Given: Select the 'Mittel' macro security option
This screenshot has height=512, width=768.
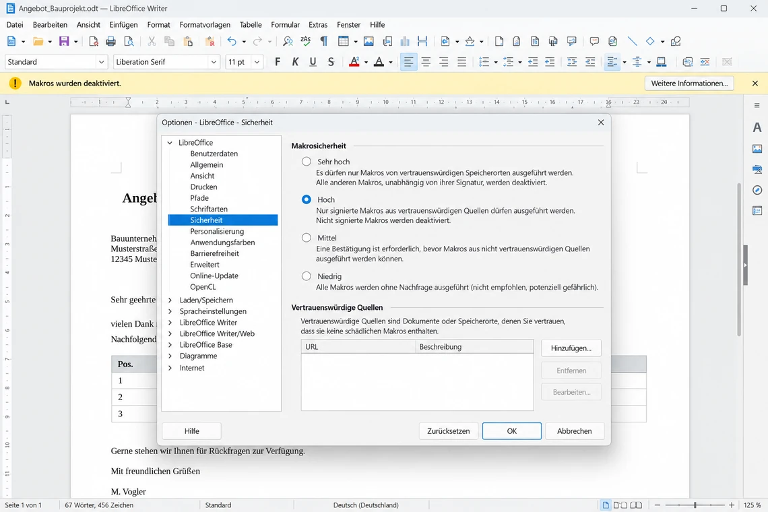Looking at the screenshot, I should [306, 238].
